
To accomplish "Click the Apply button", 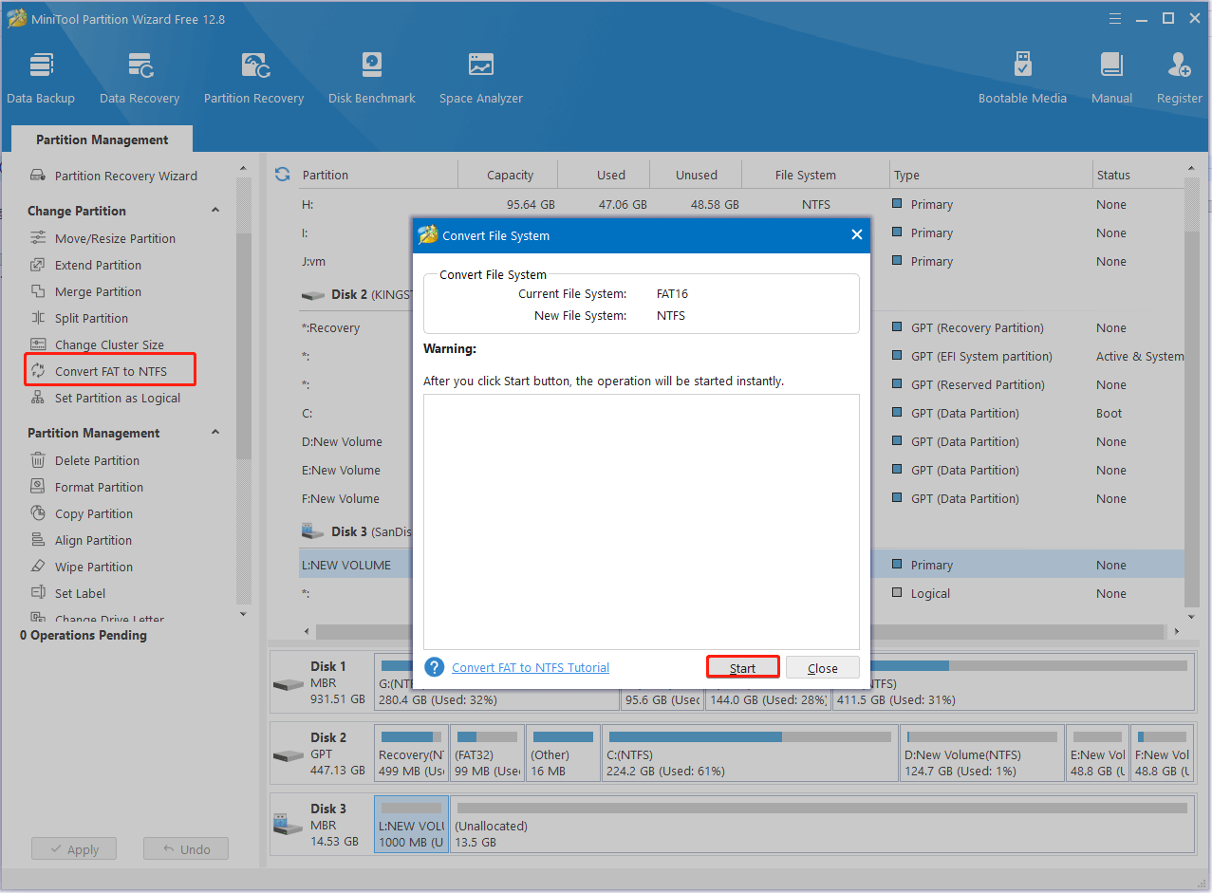I will click(73, 849).
